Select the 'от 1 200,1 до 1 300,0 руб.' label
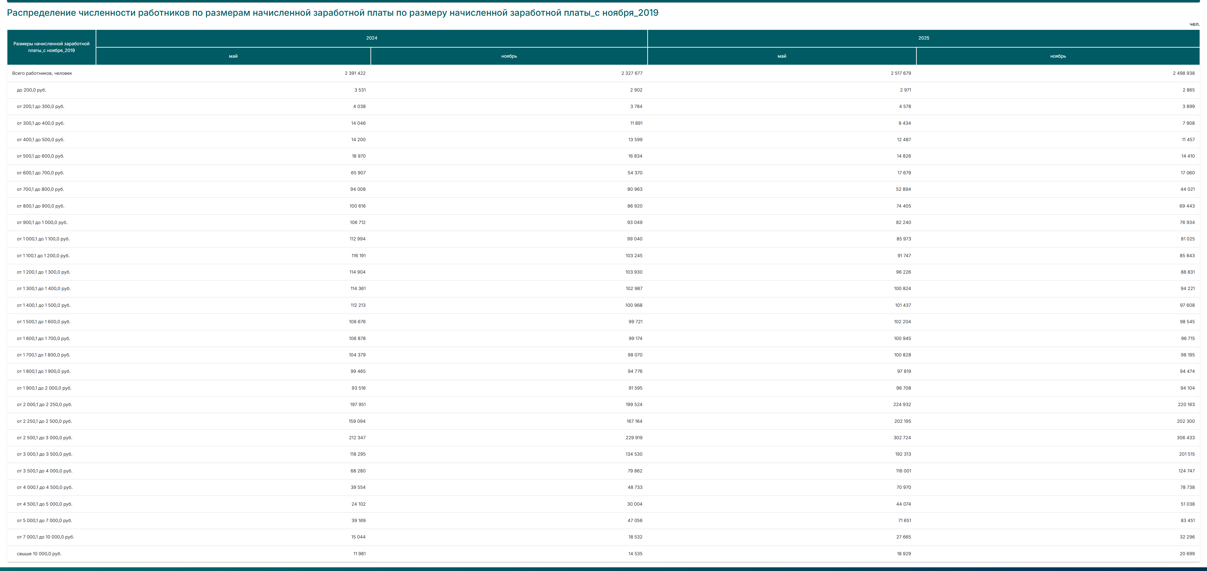The height and width of the screenshot is (571, 1207). point(44,272)
